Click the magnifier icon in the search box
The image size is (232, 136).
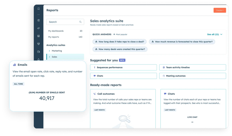point(80,22)
